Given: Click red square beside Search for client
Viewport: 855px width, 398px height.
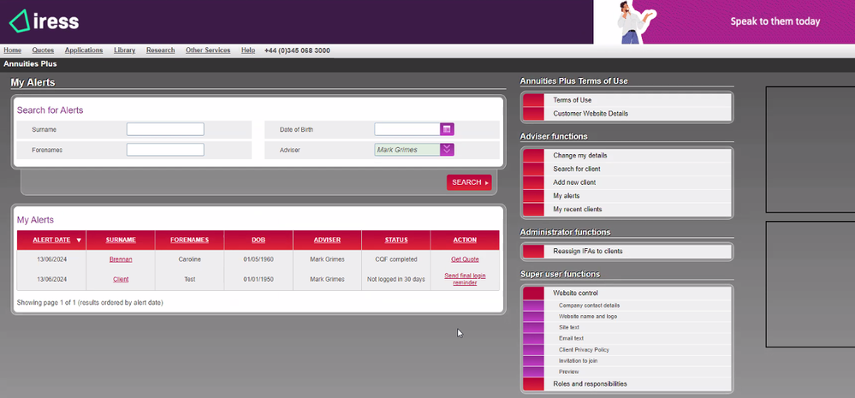Looking at the screenshot, I should 534,169.
